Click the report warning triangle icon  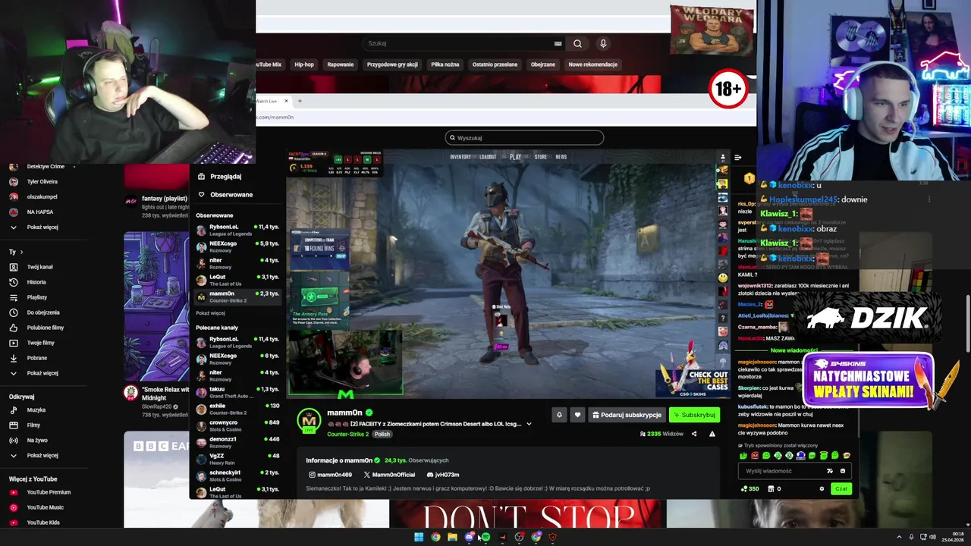click(x=712, y=434)
